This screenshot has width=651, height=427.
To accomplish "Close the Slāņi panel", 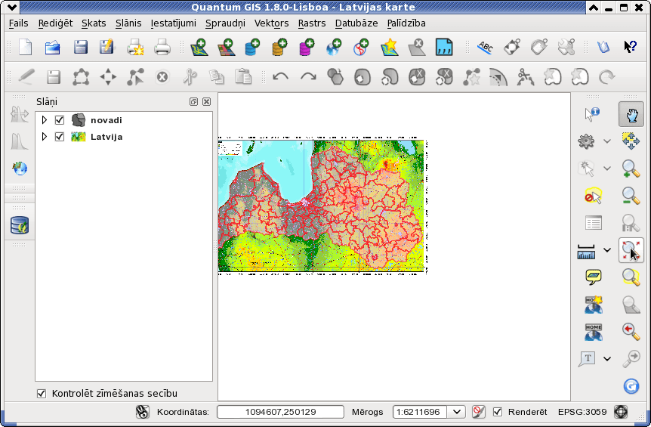I will coord(206,102).
